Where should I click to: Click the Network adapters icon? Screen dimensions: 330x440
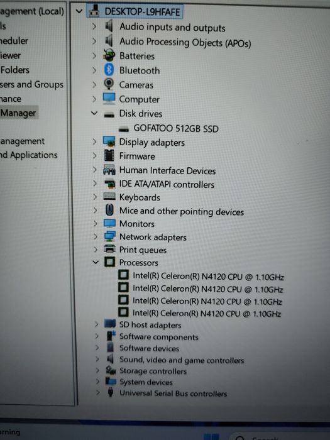(109, 236)
